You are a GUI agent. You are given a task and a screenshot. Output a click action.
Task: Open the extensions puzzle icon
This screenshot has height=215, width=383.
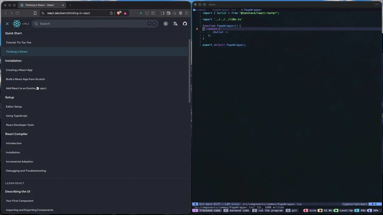[147, 13]
